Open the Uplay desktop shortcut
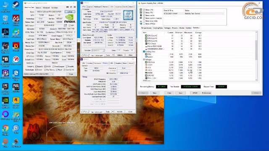 (16, 129)
